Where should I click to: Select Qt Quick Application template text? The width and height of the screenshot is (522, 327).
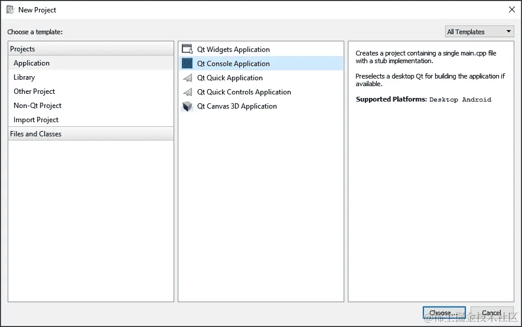point(230,78)
